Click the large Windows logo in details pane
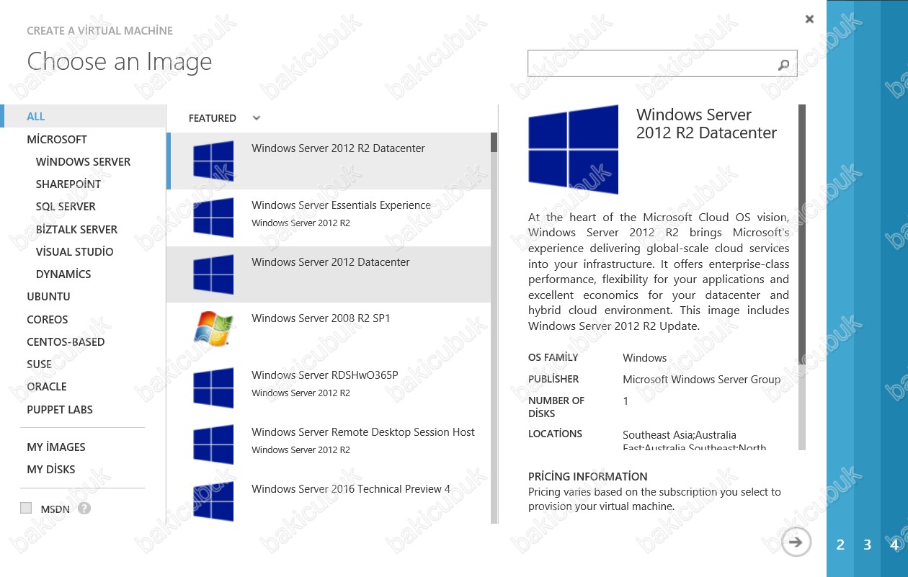The image size is (908, 577). click(x=573, y=149)
